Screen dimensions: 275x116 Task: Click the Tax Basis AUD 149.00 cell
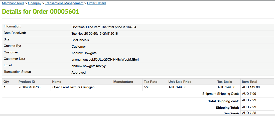[226, 87]
